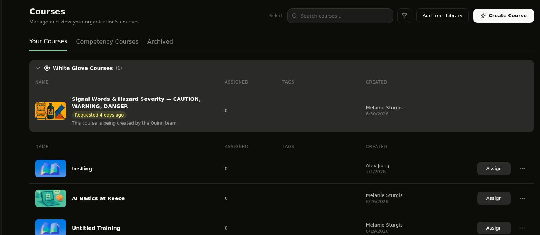Image resolution: width=540 pixels, height=235 pixels.
Task: Open the AI Basics at Reece thumbnail
Action: click(x=51, y=198)
